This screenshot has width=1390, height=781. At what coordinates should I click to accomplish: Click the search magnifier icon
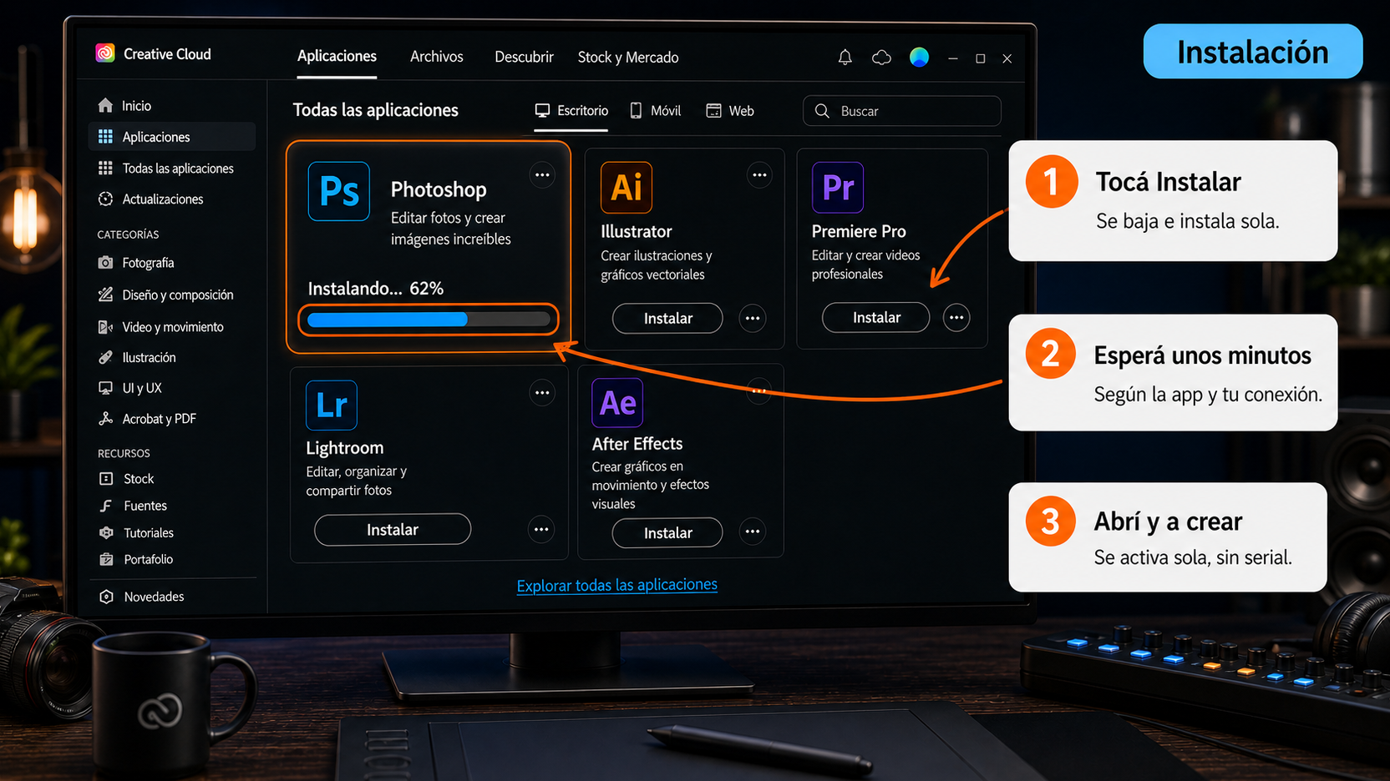coord(822,111)
